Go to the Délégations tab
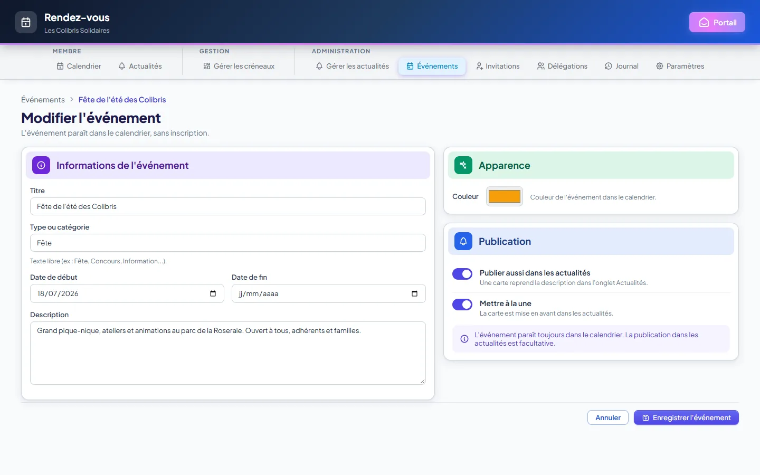This screenshot has height=475, width=760. (x=563, y=66)
